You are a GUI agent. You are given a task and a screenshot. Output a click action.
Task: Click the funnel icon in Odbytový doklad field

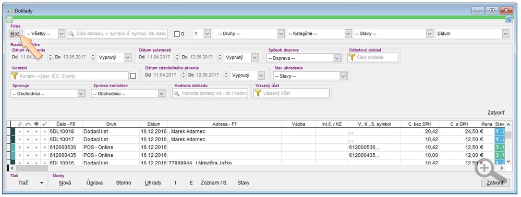(352, 57)
